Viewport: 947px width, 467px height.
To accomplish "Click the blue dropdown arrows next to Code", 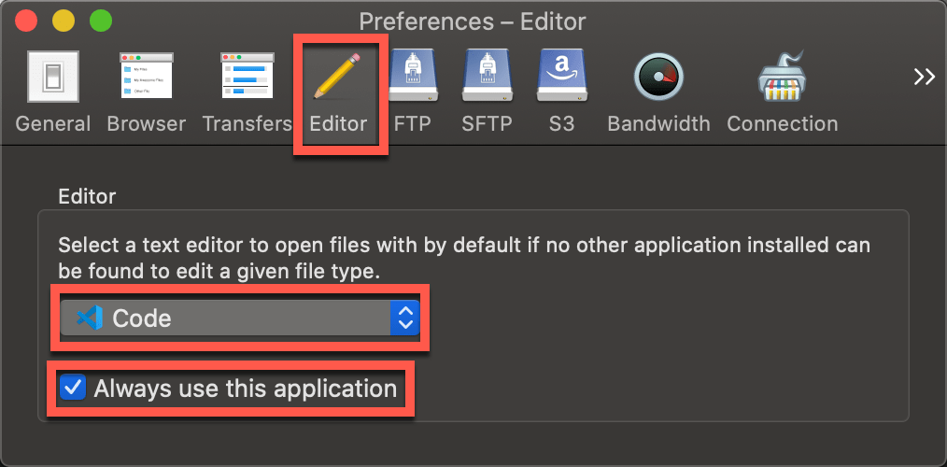I will pos(404,318).
